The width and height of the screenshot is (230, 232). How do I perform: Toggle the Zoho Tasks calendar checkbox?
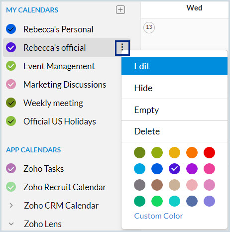(x=11, y=168)
